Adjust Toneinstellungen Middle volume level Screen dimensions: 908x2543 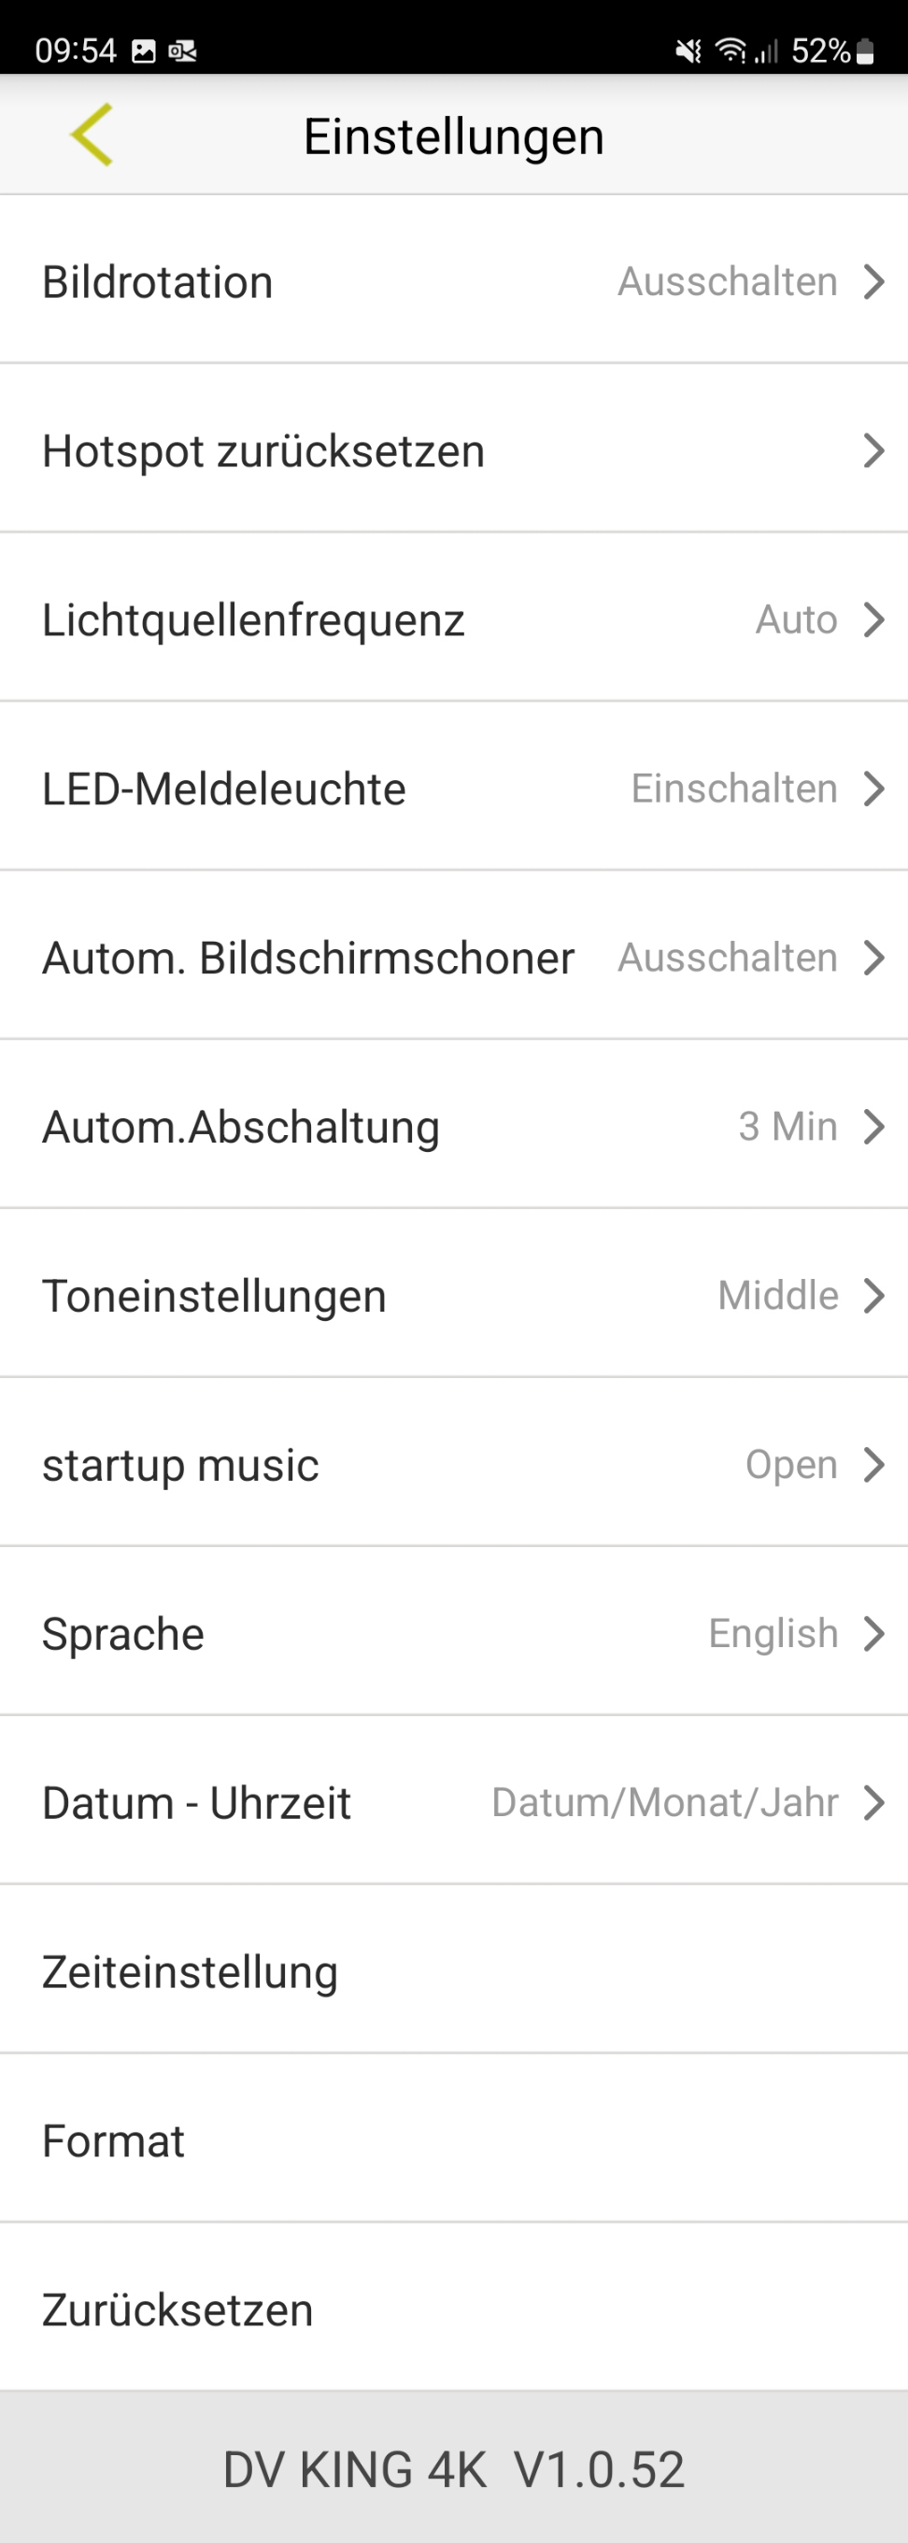pos(778,1295)
